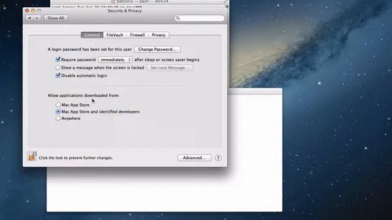Viewport: 392px width, 220px height.
Task: Click 'A login password has been set' text
Action: (89, 50)
